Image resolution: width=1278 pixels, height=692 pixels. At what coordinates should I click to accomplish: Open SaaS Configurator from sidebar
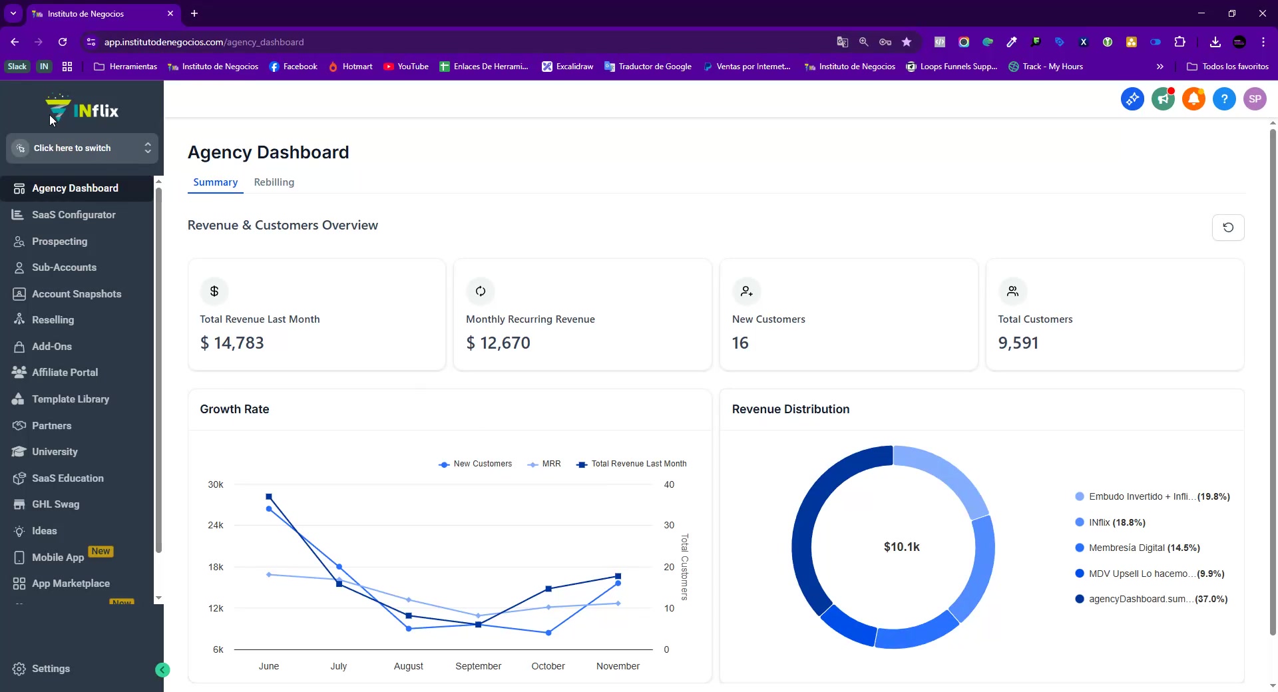[73, 215]
